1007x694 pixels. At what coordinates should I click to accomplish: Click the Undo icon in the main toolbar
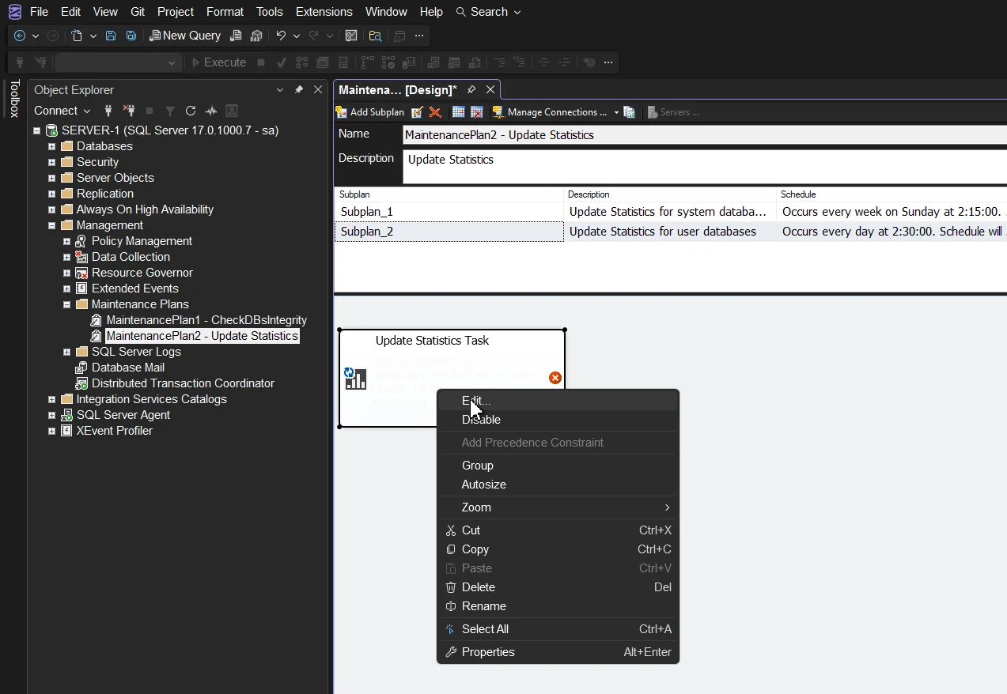282,36
